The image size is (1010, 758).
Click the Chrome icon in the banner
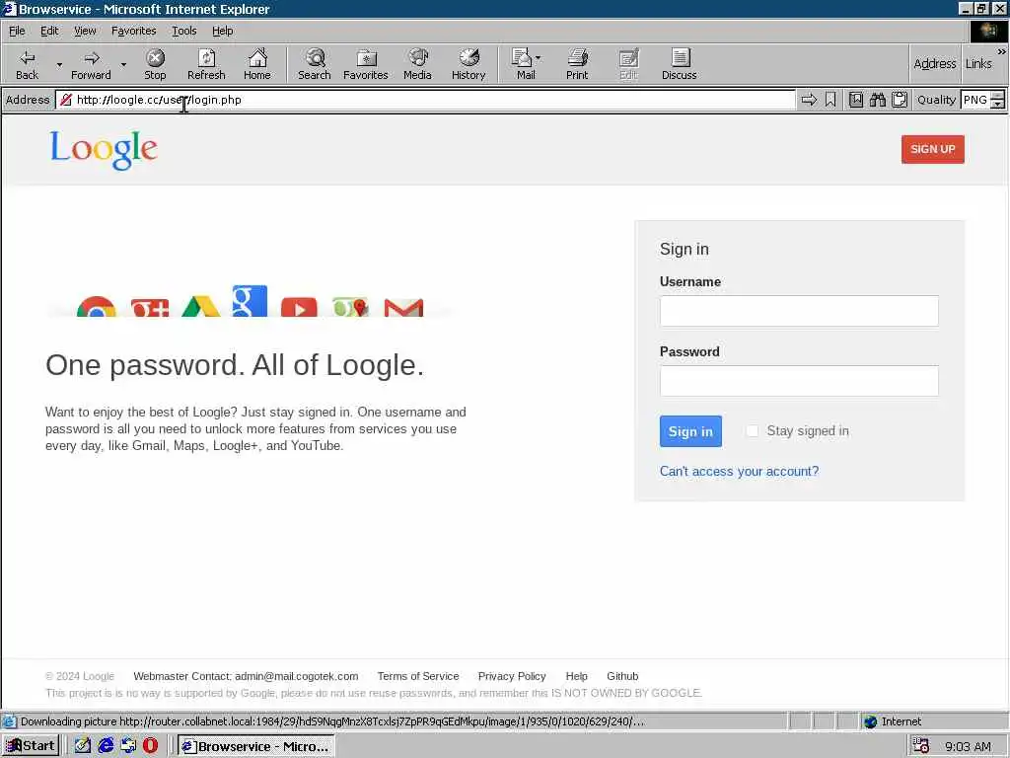pyautogui.click(x=96, y=307)
